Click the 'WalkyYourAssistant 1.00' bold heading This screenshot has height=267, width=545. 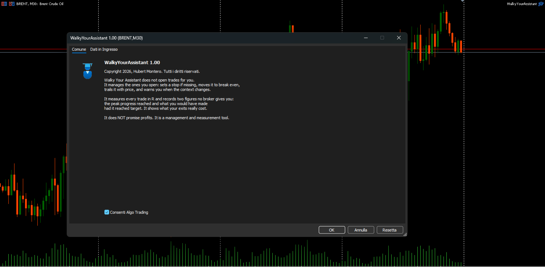pyautogui.click(x=132, y=63)
